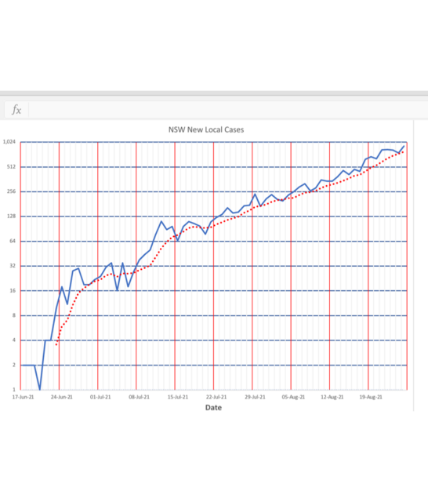Viewport: 428px width, 502px height.
Task: Click the 22-Jul-21 date axis label
Action: [x=216, y=397]
